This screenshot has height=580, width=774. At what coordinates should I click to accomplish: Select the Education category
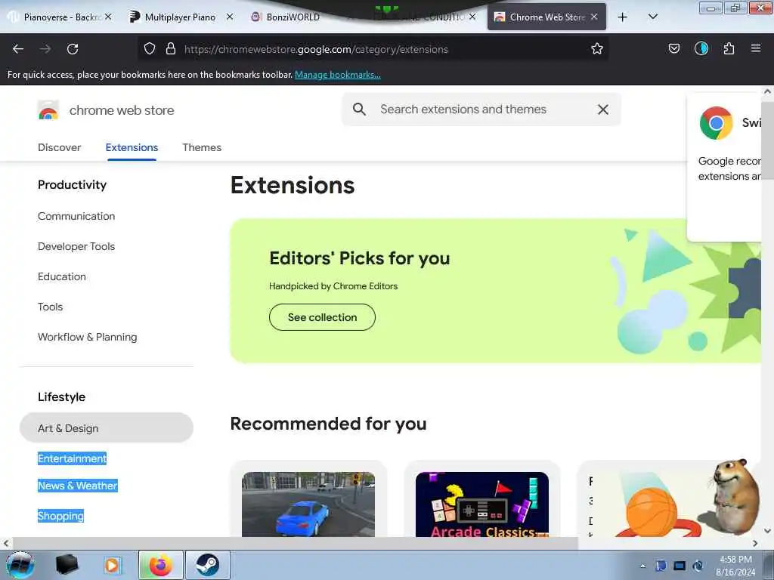click(x=62, y=276)
